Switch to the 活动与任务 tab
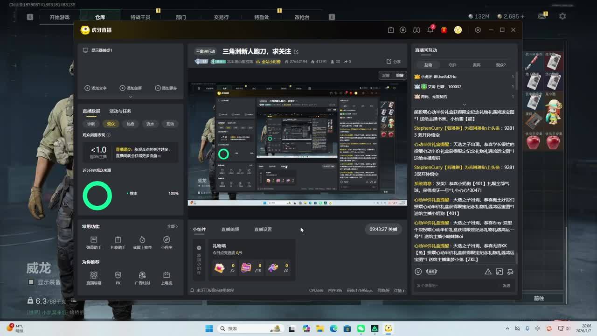 pos(120,111)
